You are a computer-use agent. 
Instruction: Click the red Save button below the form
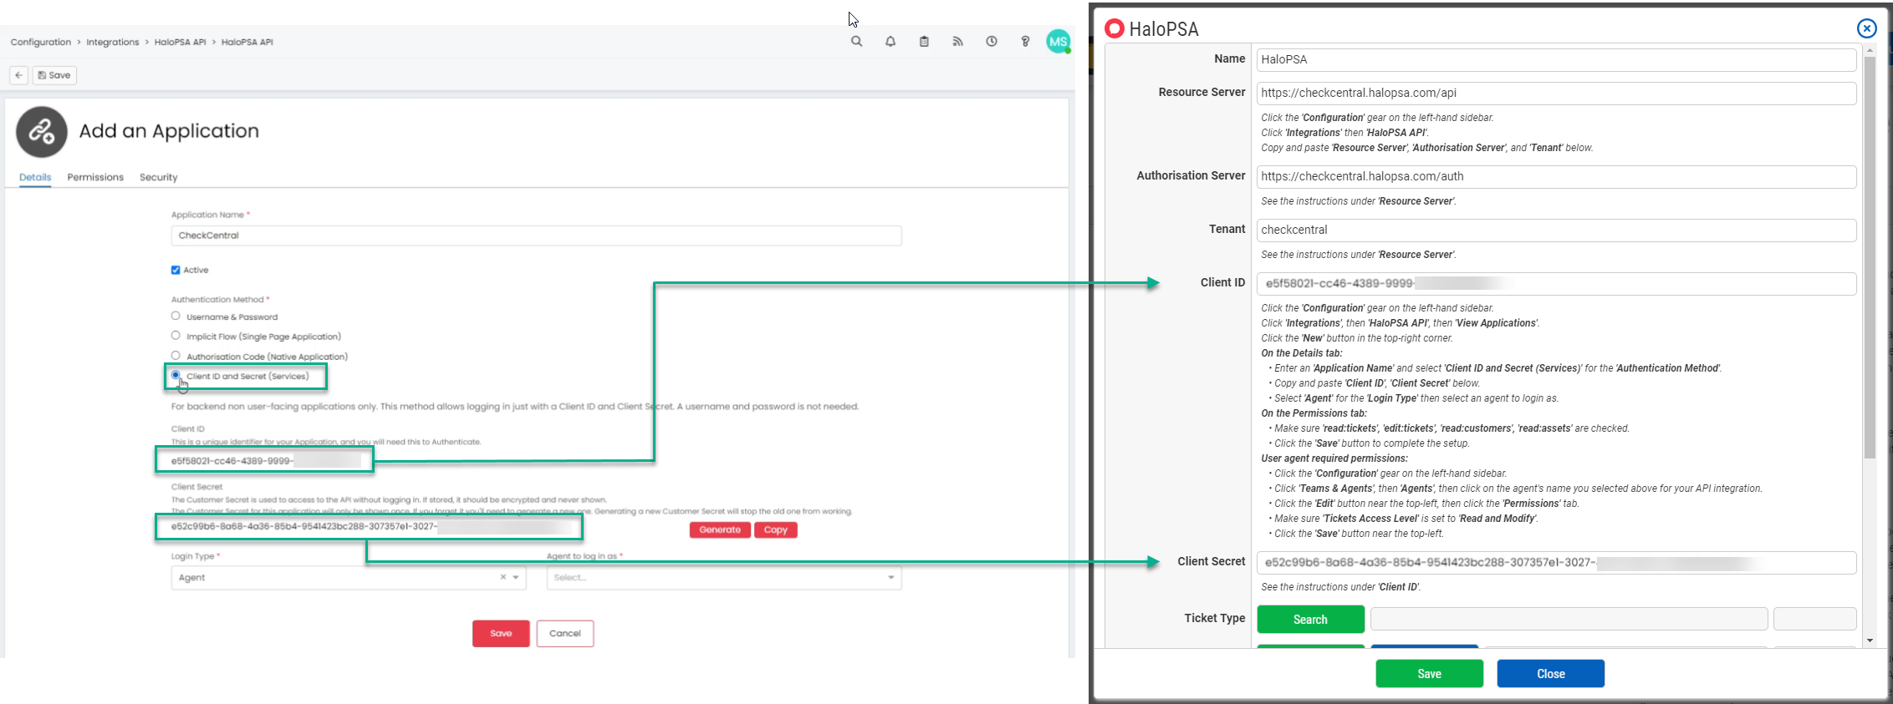click(x=501, y=633)
